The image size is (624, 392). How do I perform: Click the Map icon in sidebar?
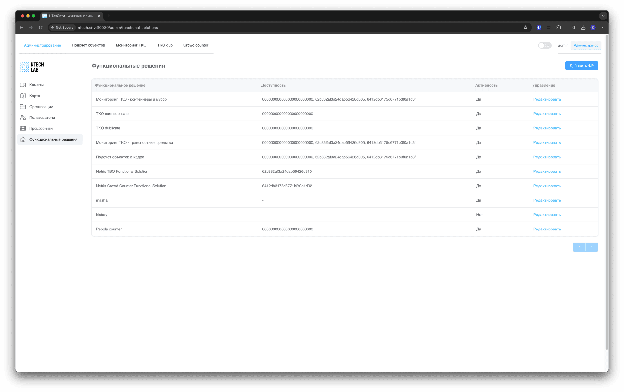point(23,96)
